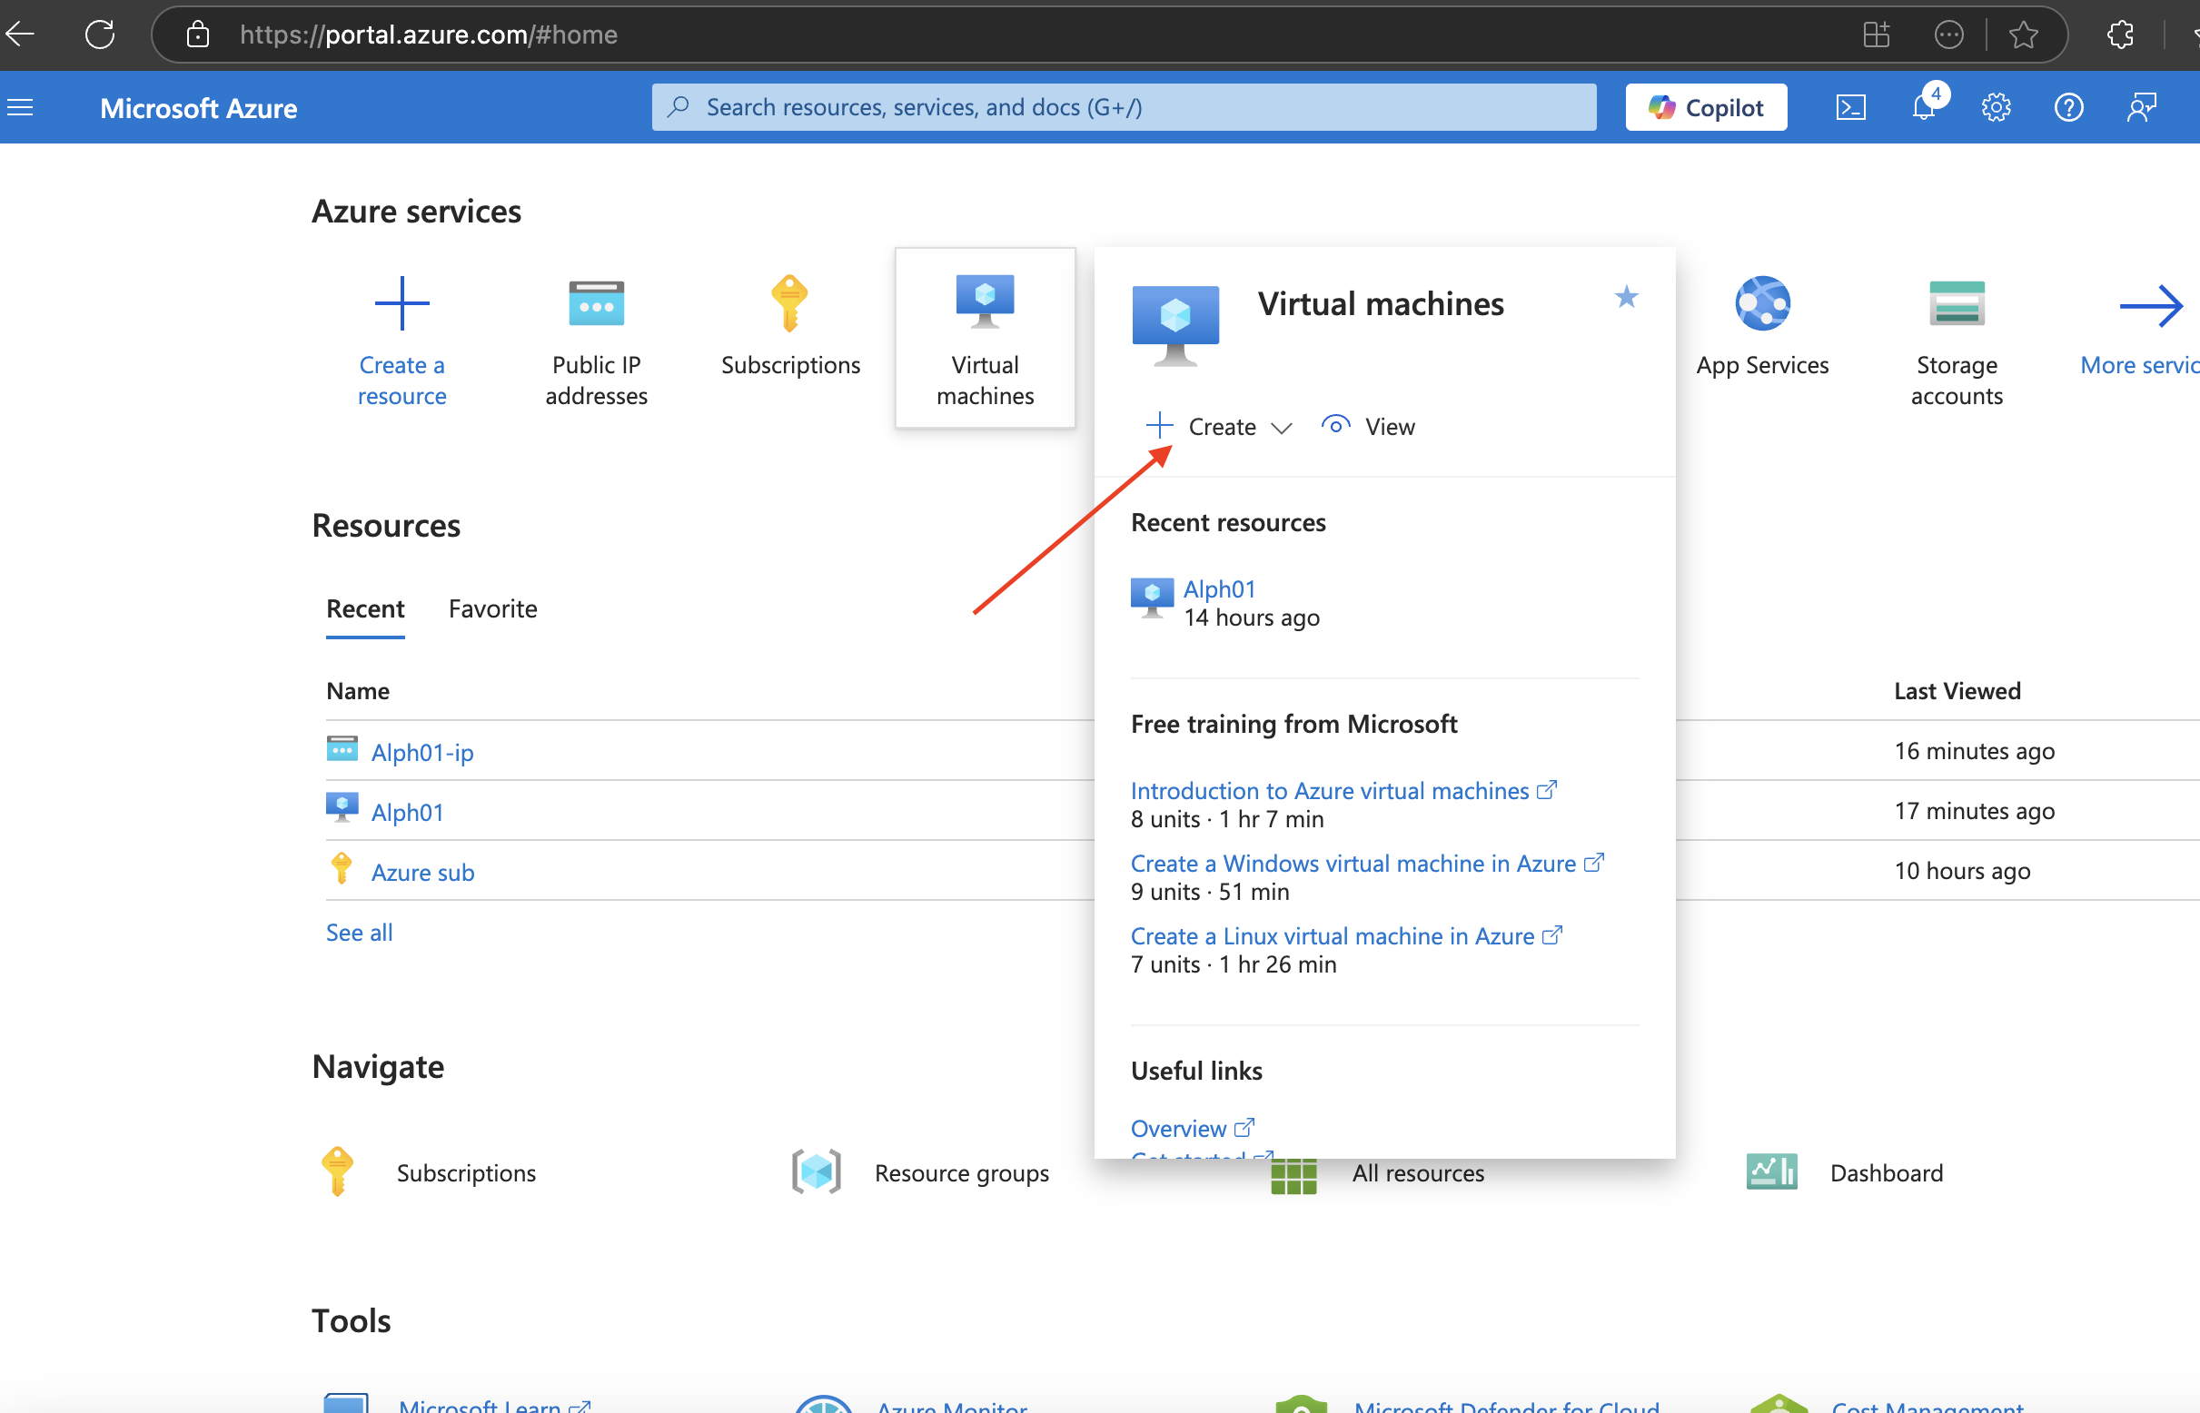The image size is (2200, 1413).
Task: Click the address bar more options icon
Action: click(x=1948, y=35)
